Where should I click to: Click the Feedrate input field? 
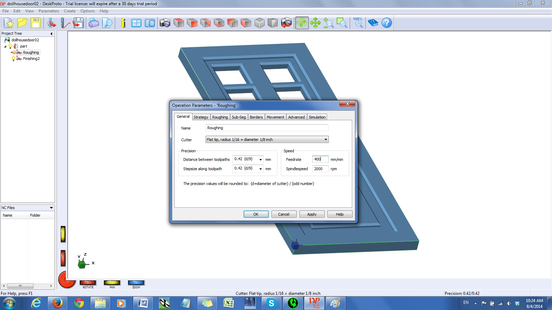(x=321, y=159)
